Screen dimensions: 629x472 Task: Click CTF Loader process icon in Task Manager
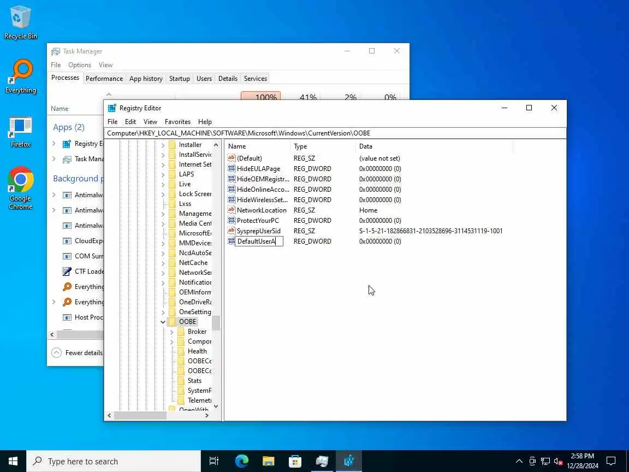point(67,272)
